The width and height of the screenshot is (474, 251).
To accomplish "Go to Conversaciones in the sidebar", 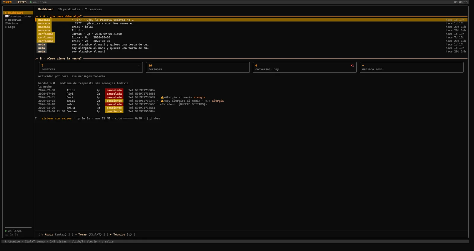I will (x=18, y=16).
